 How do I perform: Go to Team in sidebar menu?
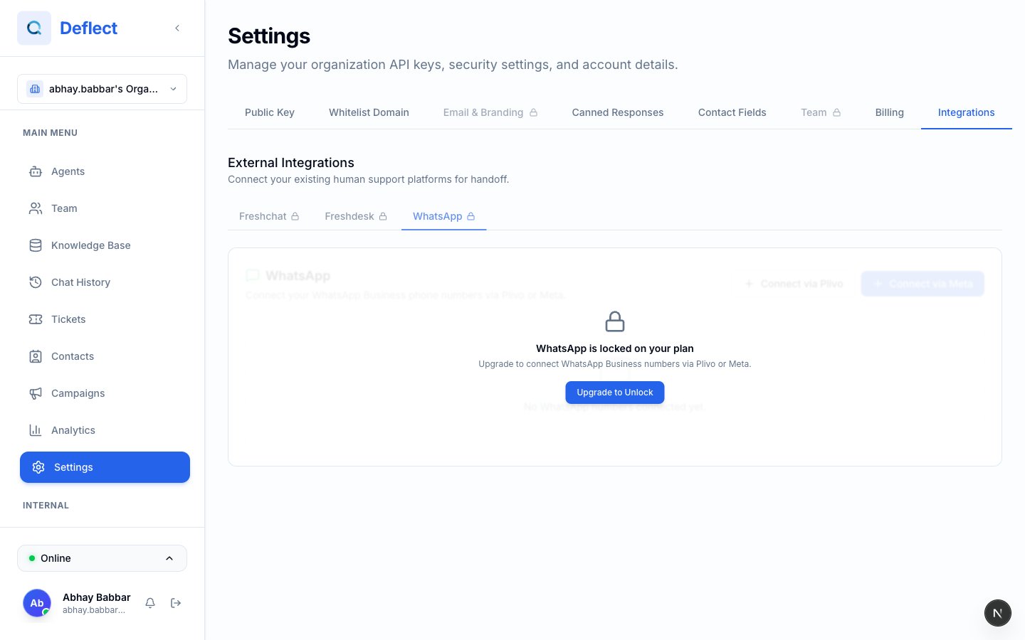click(105, 208)
